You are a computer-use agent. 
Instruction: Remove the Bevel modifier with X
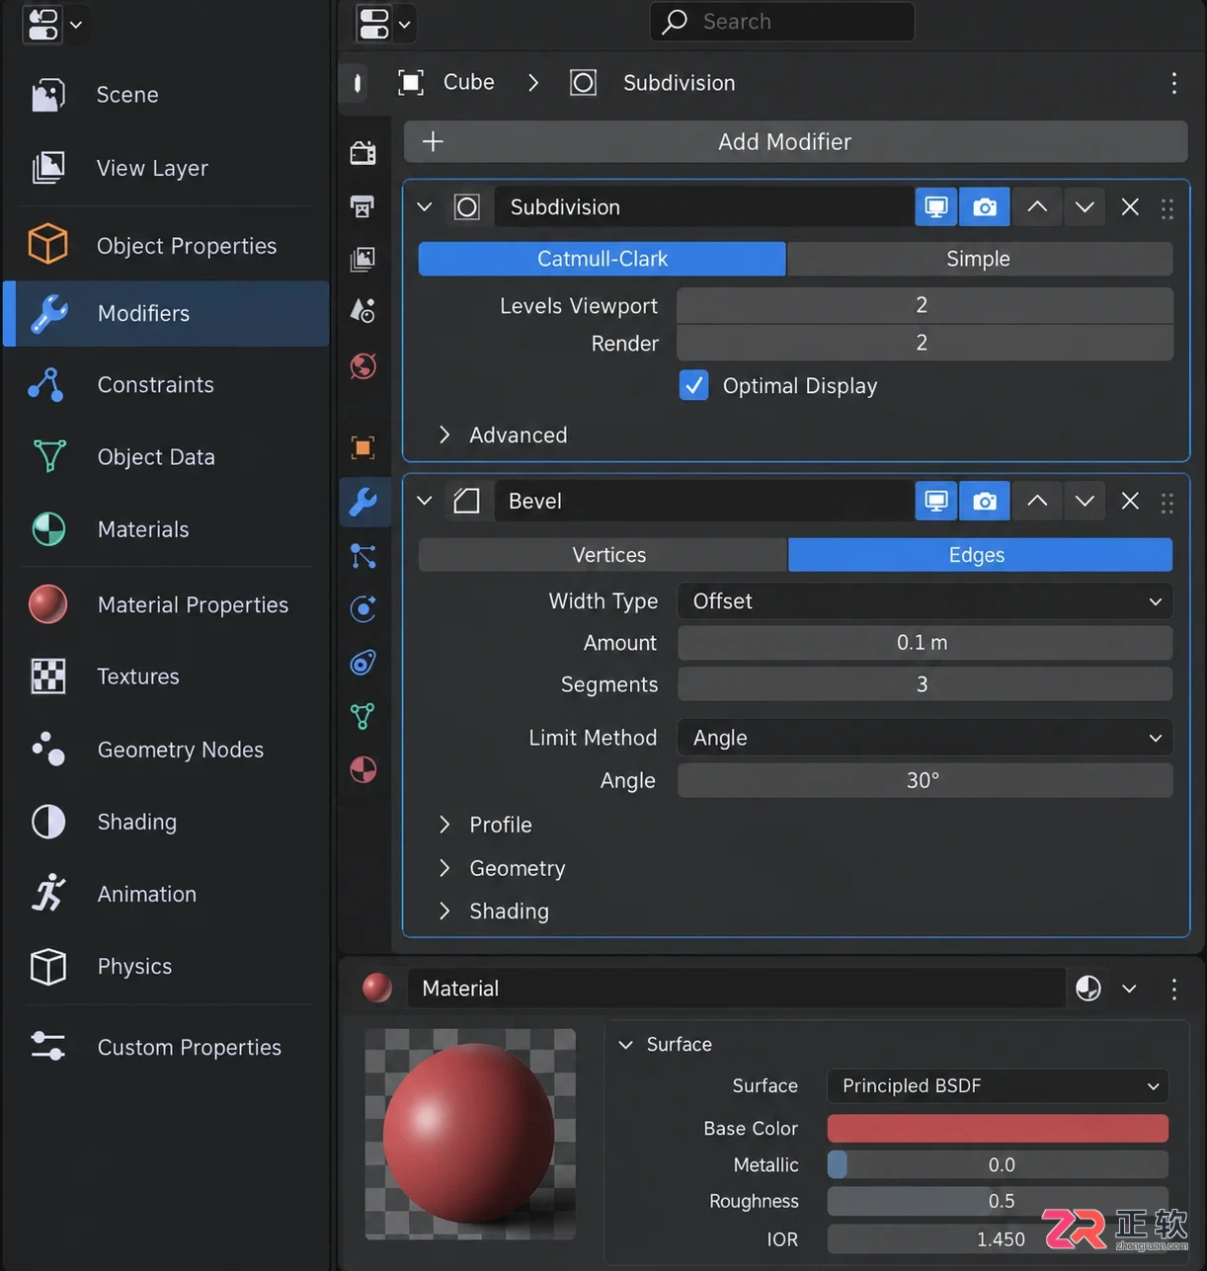coord(1130,501)
